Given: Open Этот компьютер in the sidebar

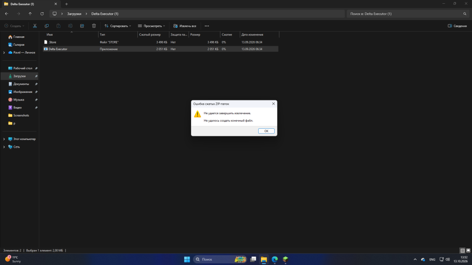Looking at the screenshot, I should (24, 139).
